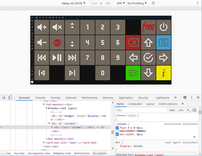
Task: Tap number 2 on the remote keypad
Action: [103, 27]
